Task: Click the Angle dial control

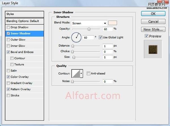Action: pos(76,37)
